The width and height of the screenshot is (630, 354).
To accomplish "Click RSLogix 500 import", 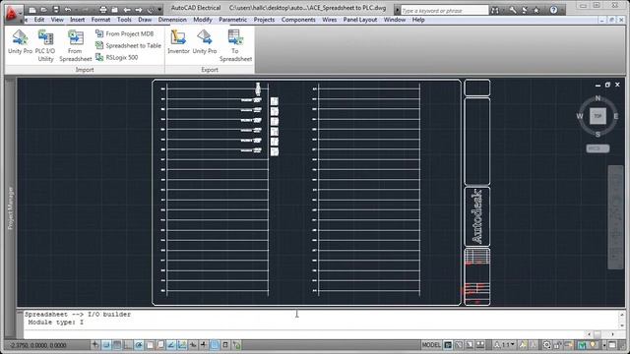I will point(116,58).
